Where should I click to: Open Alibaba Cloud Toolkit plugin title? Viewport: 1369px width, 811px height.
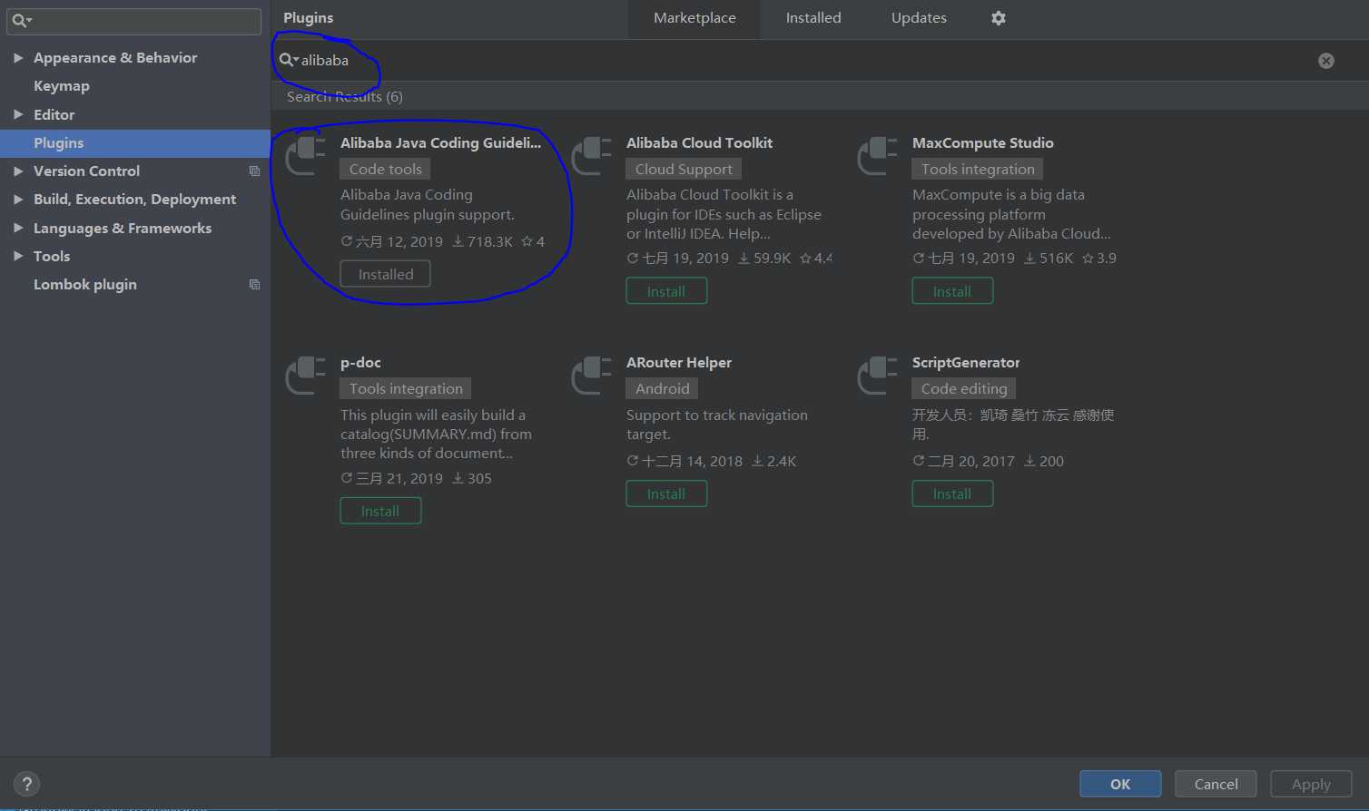pyautogui.click(x=699, y=142)
